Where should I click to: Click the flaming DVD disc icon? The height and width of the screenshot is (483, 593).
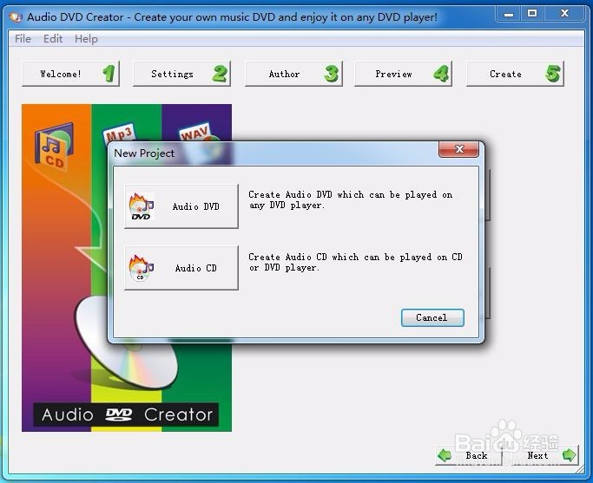coord(141,206)
